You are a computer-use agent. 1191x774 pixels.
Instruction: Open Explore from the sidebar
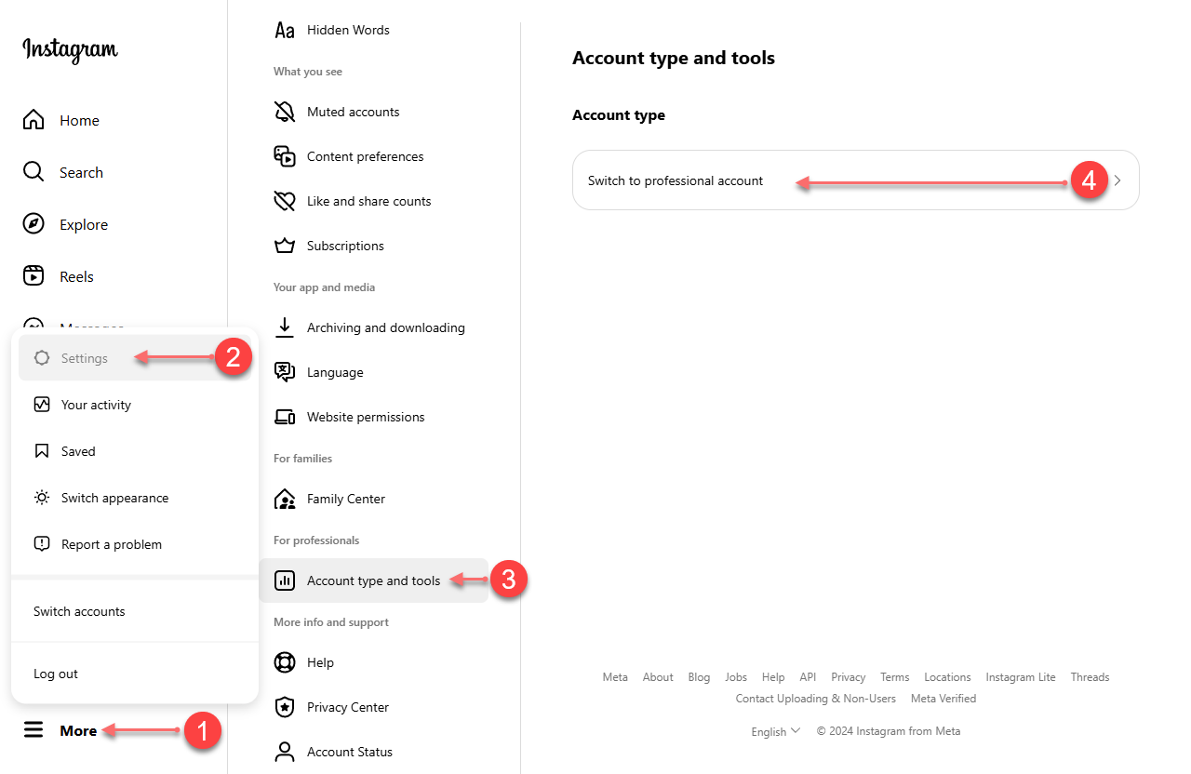(x=84, y=224)
